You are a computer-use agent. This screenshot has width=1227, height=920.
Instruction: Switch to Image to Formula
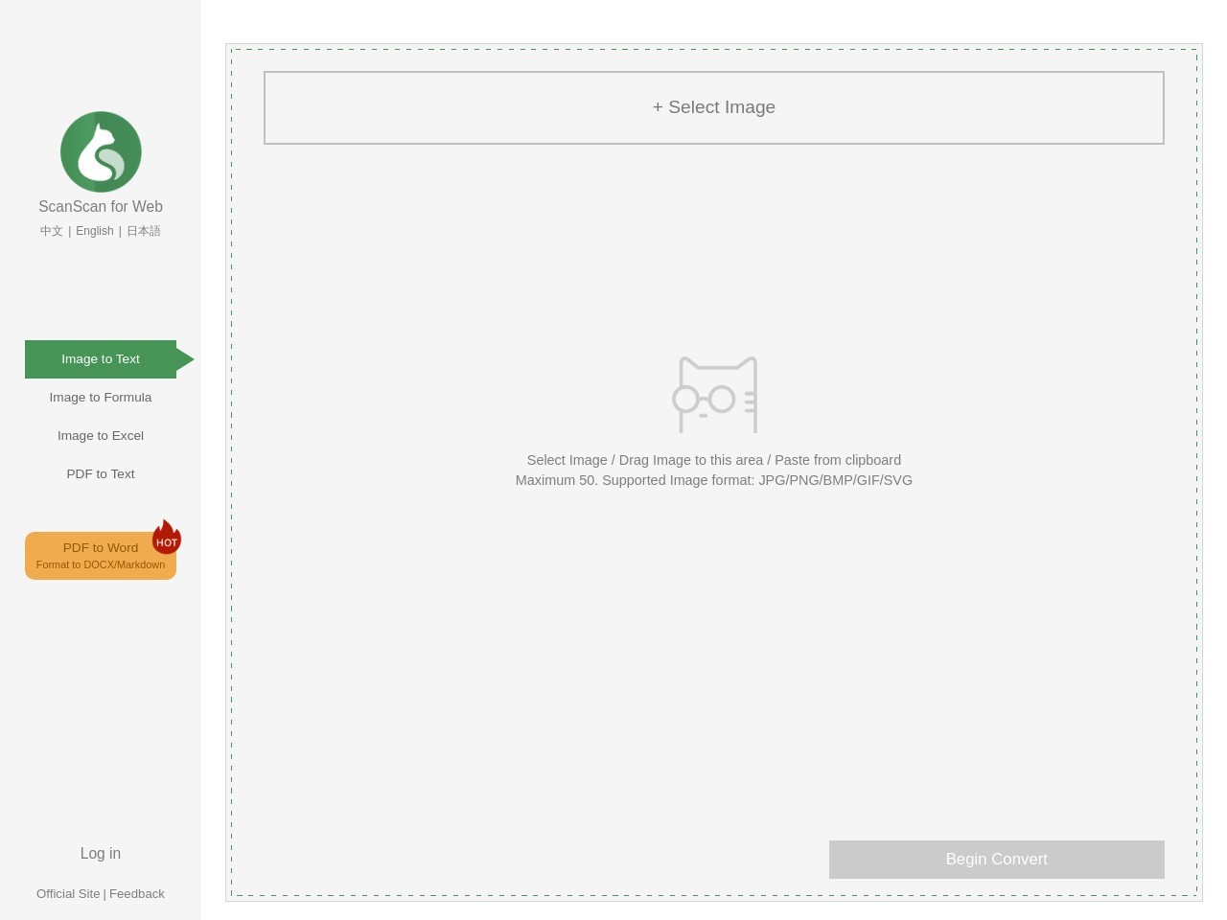tap(101, 398)
